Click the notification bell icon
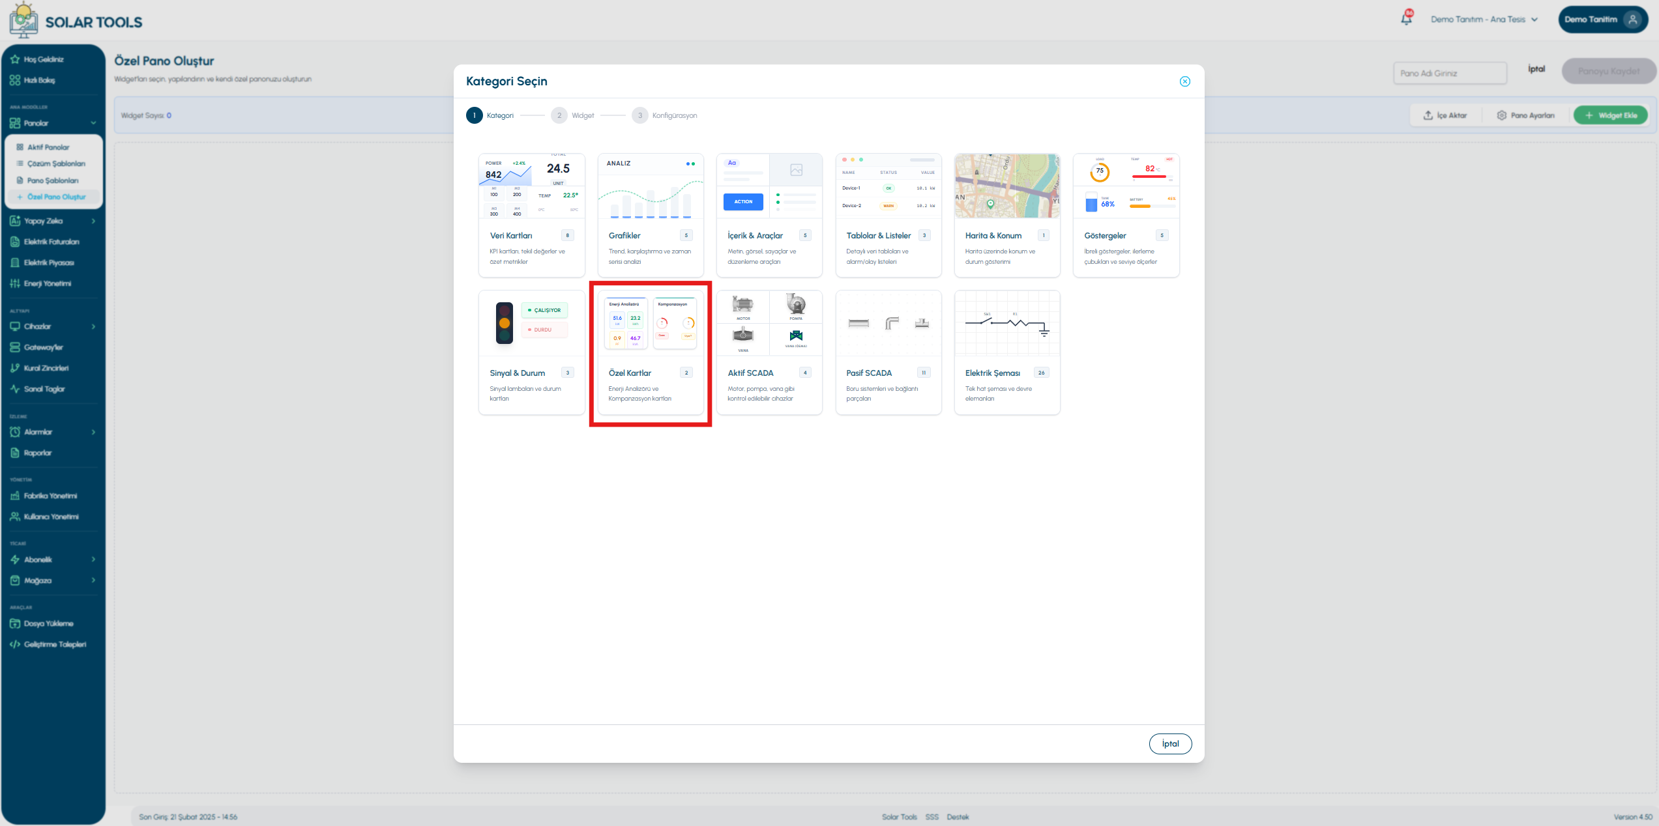This screenshot has width=1659, height=826. click(x=1406, y=18)
